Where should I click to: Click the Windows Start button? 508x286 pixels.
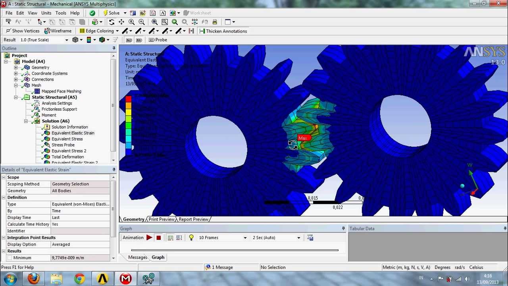(10, 278)
